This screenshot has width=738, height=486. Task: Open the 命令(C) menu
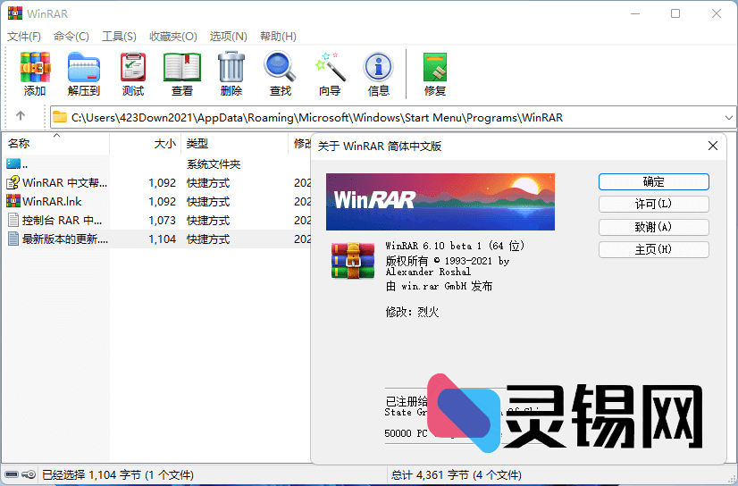71,37
